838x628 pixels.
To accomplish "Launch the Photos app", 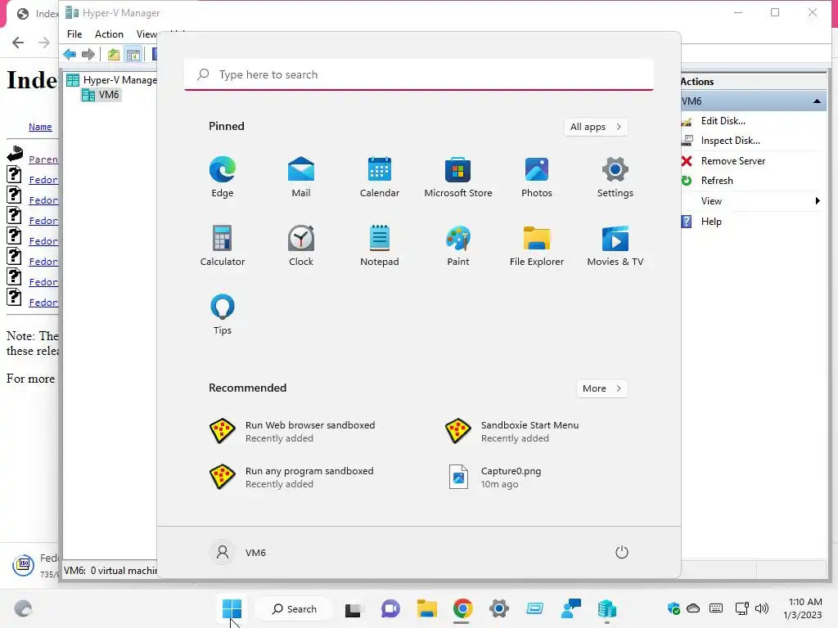I will [x=537, y=177].
